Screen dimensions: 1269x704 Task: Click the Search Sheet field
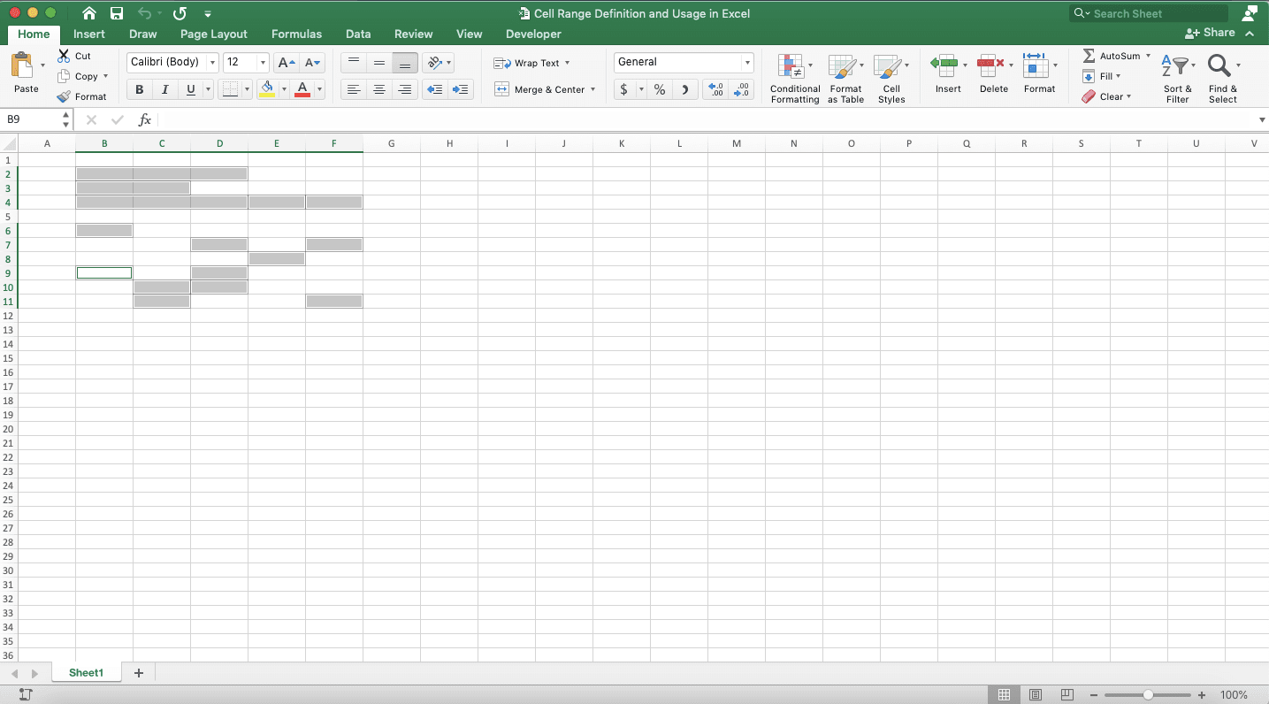point(1149,13)
